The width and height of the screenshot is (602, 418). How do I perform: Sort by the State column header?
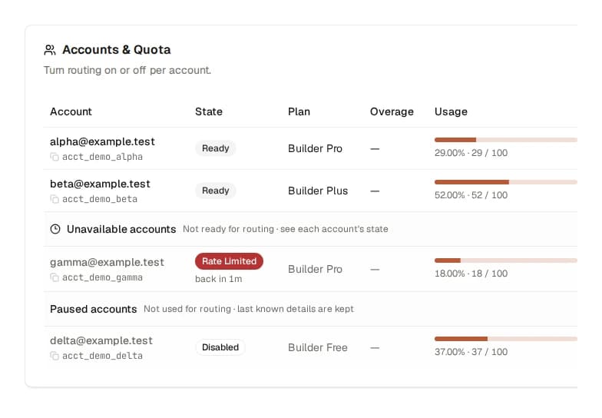click(x=209, y=112)
